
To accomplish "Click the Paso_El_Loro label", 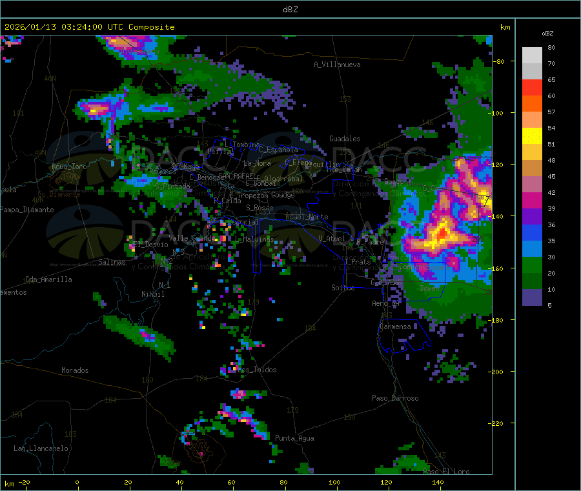I will [447, 472].
